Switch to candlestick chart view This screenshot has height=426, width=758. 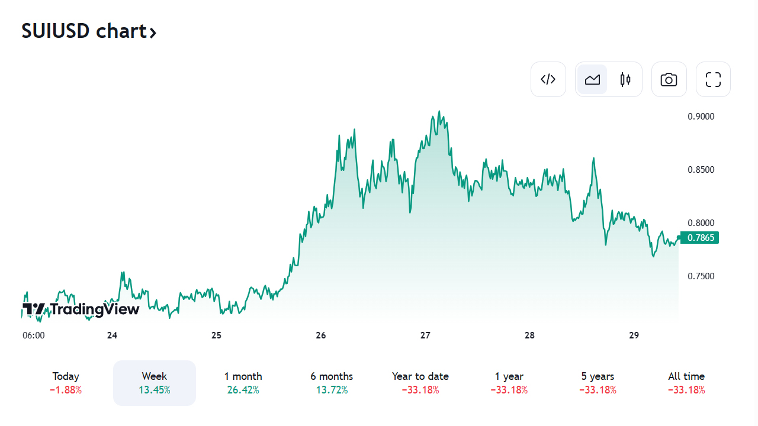click(625, 79)
